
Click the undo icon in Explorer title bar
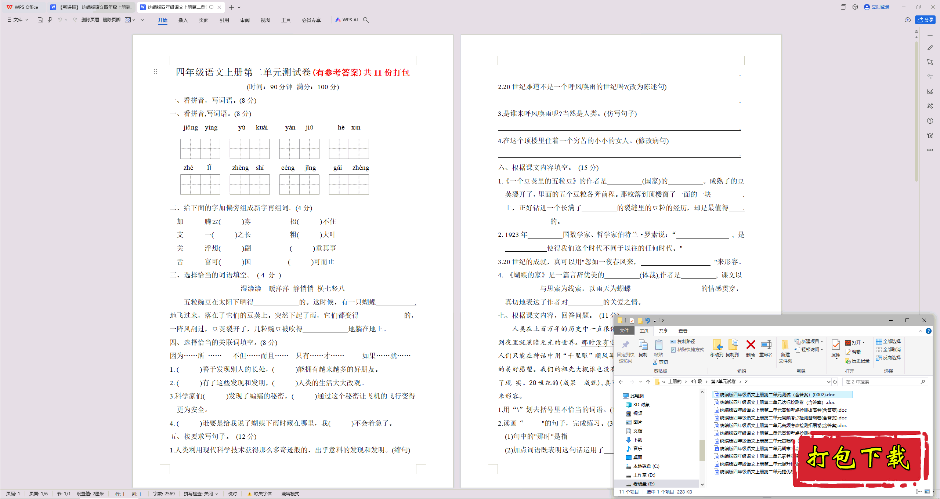[647, 320]
